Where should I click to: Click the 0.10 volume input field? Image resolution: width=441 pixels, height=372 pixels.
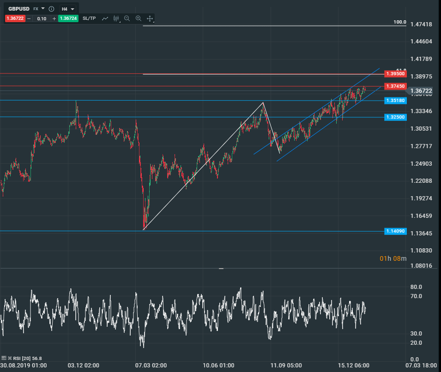(x=42, y=18)
